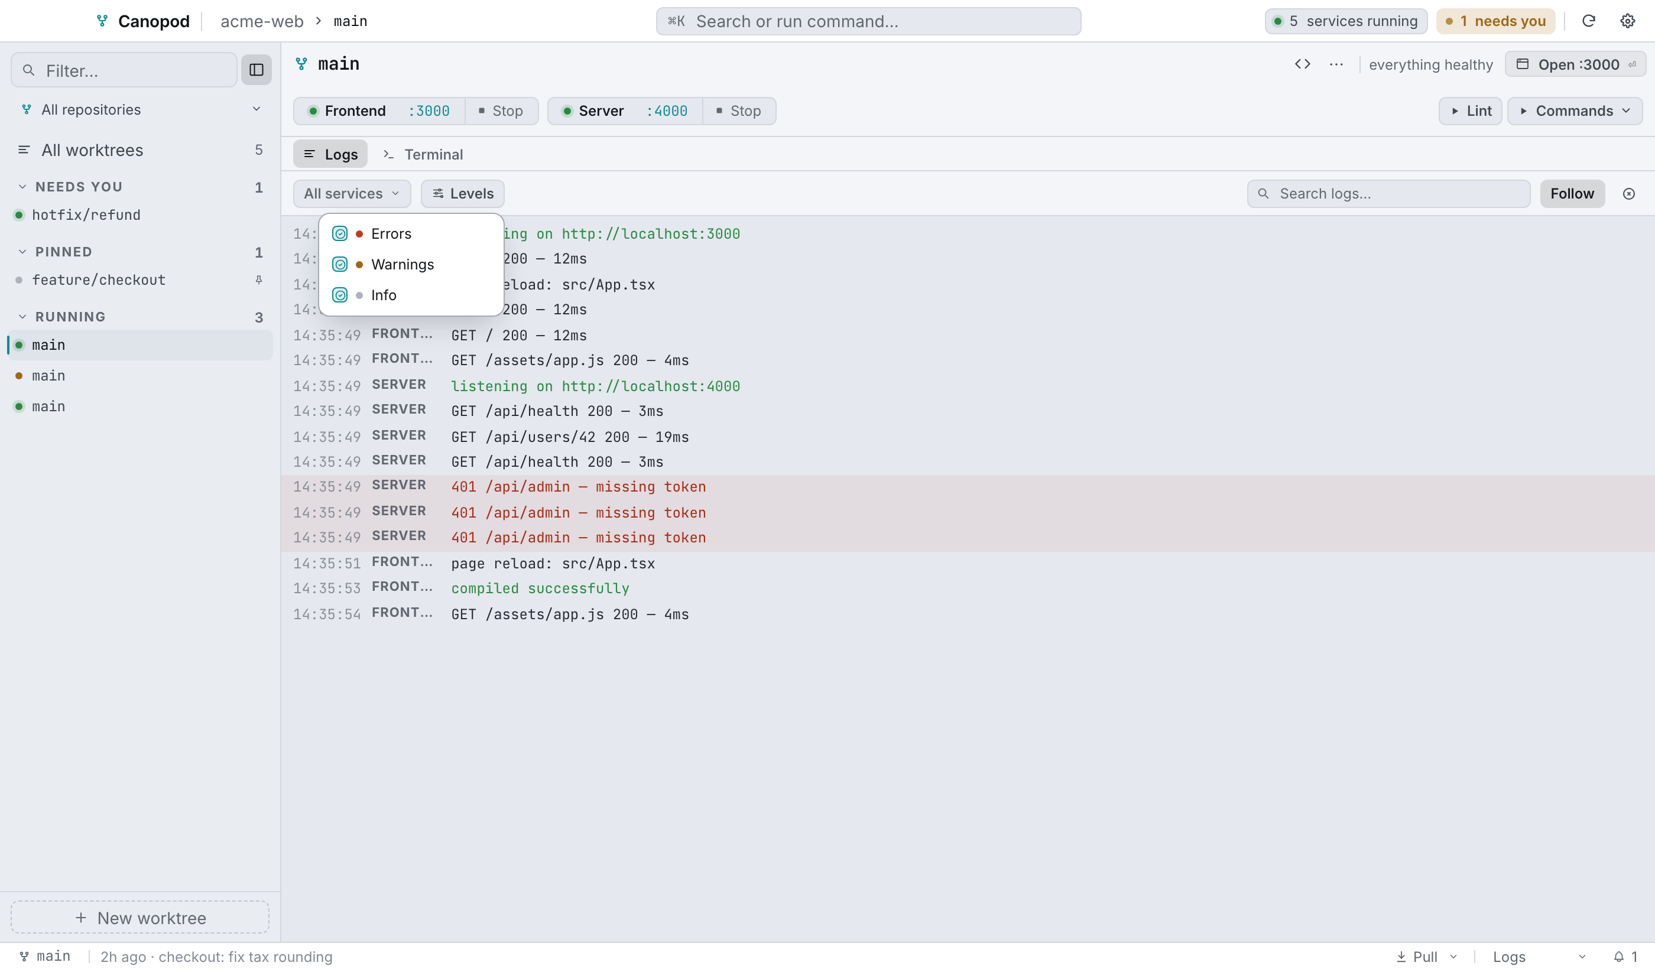Uncheck the Warnings level checkbox
1655x969 pixels.
point(339,264)
